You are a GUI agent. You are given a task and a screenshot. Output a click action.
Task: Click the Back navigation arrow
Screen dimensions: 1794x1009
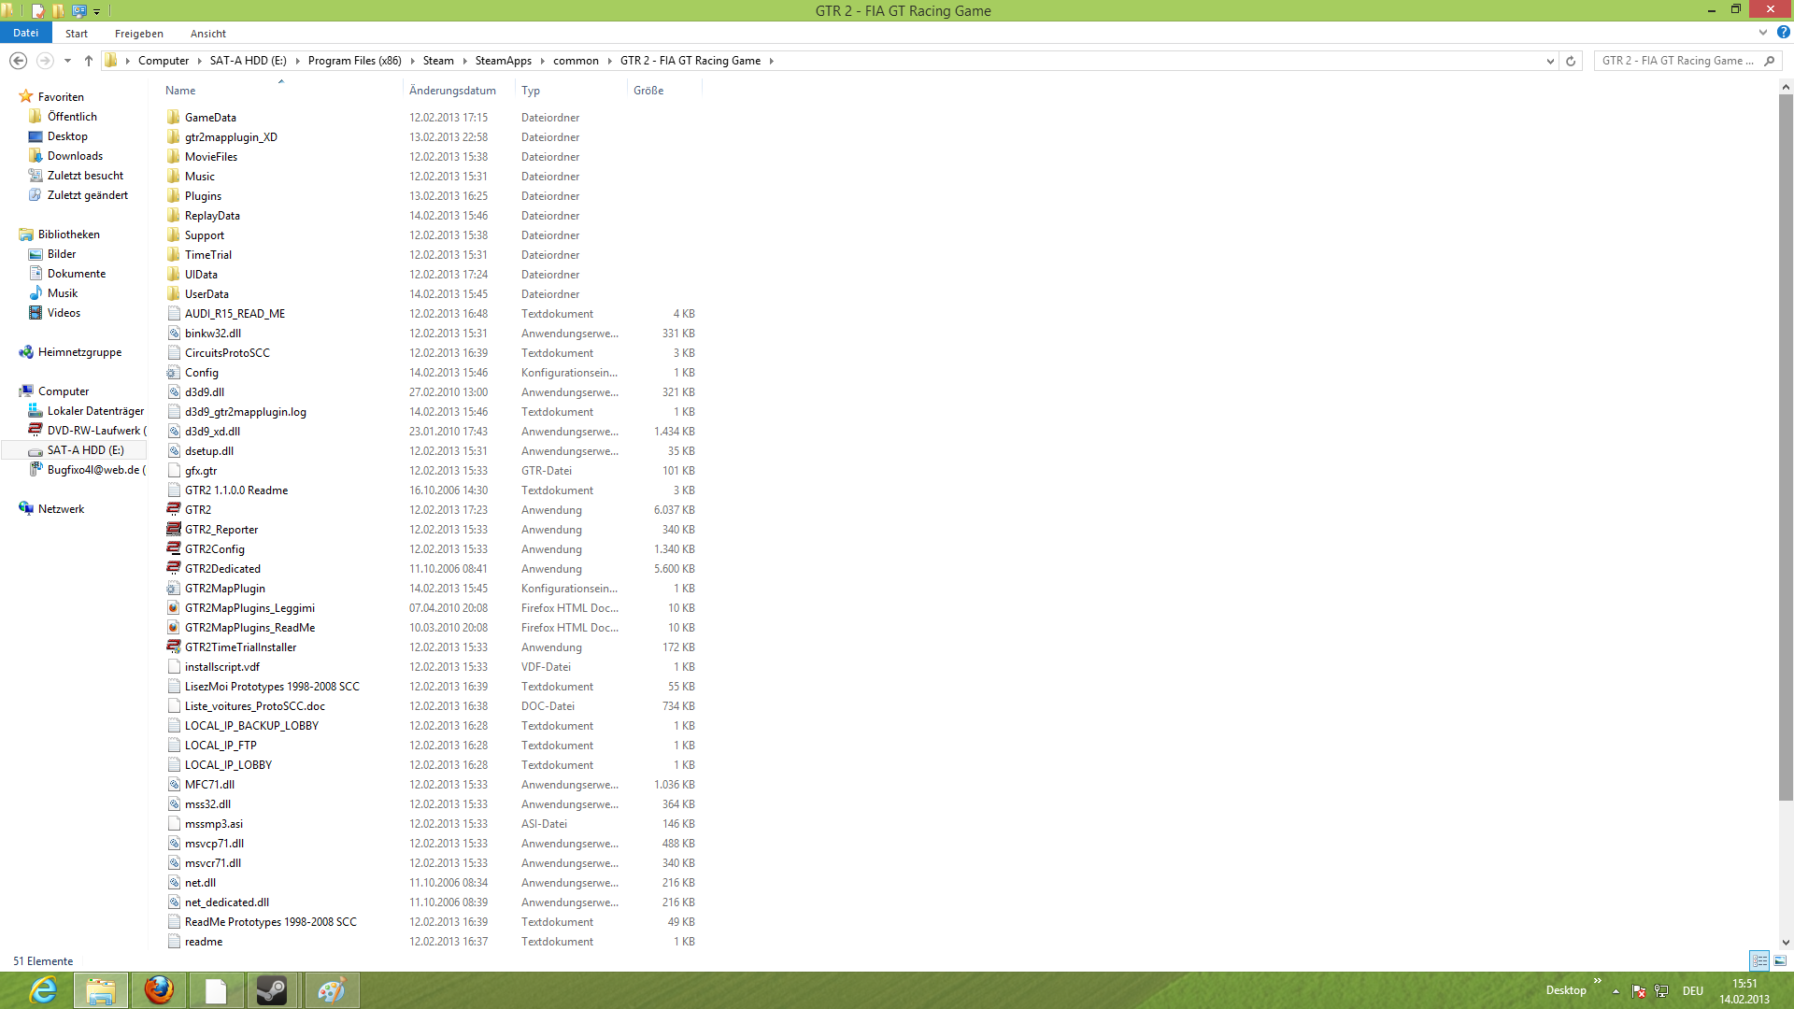point(18,61)
